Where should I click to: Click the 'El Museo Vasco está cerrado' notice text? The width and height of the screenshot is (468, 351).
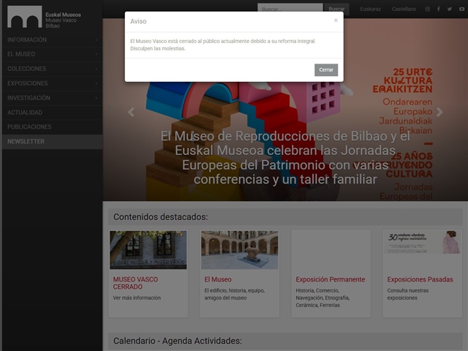pyautogui.click(x=223, y=45)
